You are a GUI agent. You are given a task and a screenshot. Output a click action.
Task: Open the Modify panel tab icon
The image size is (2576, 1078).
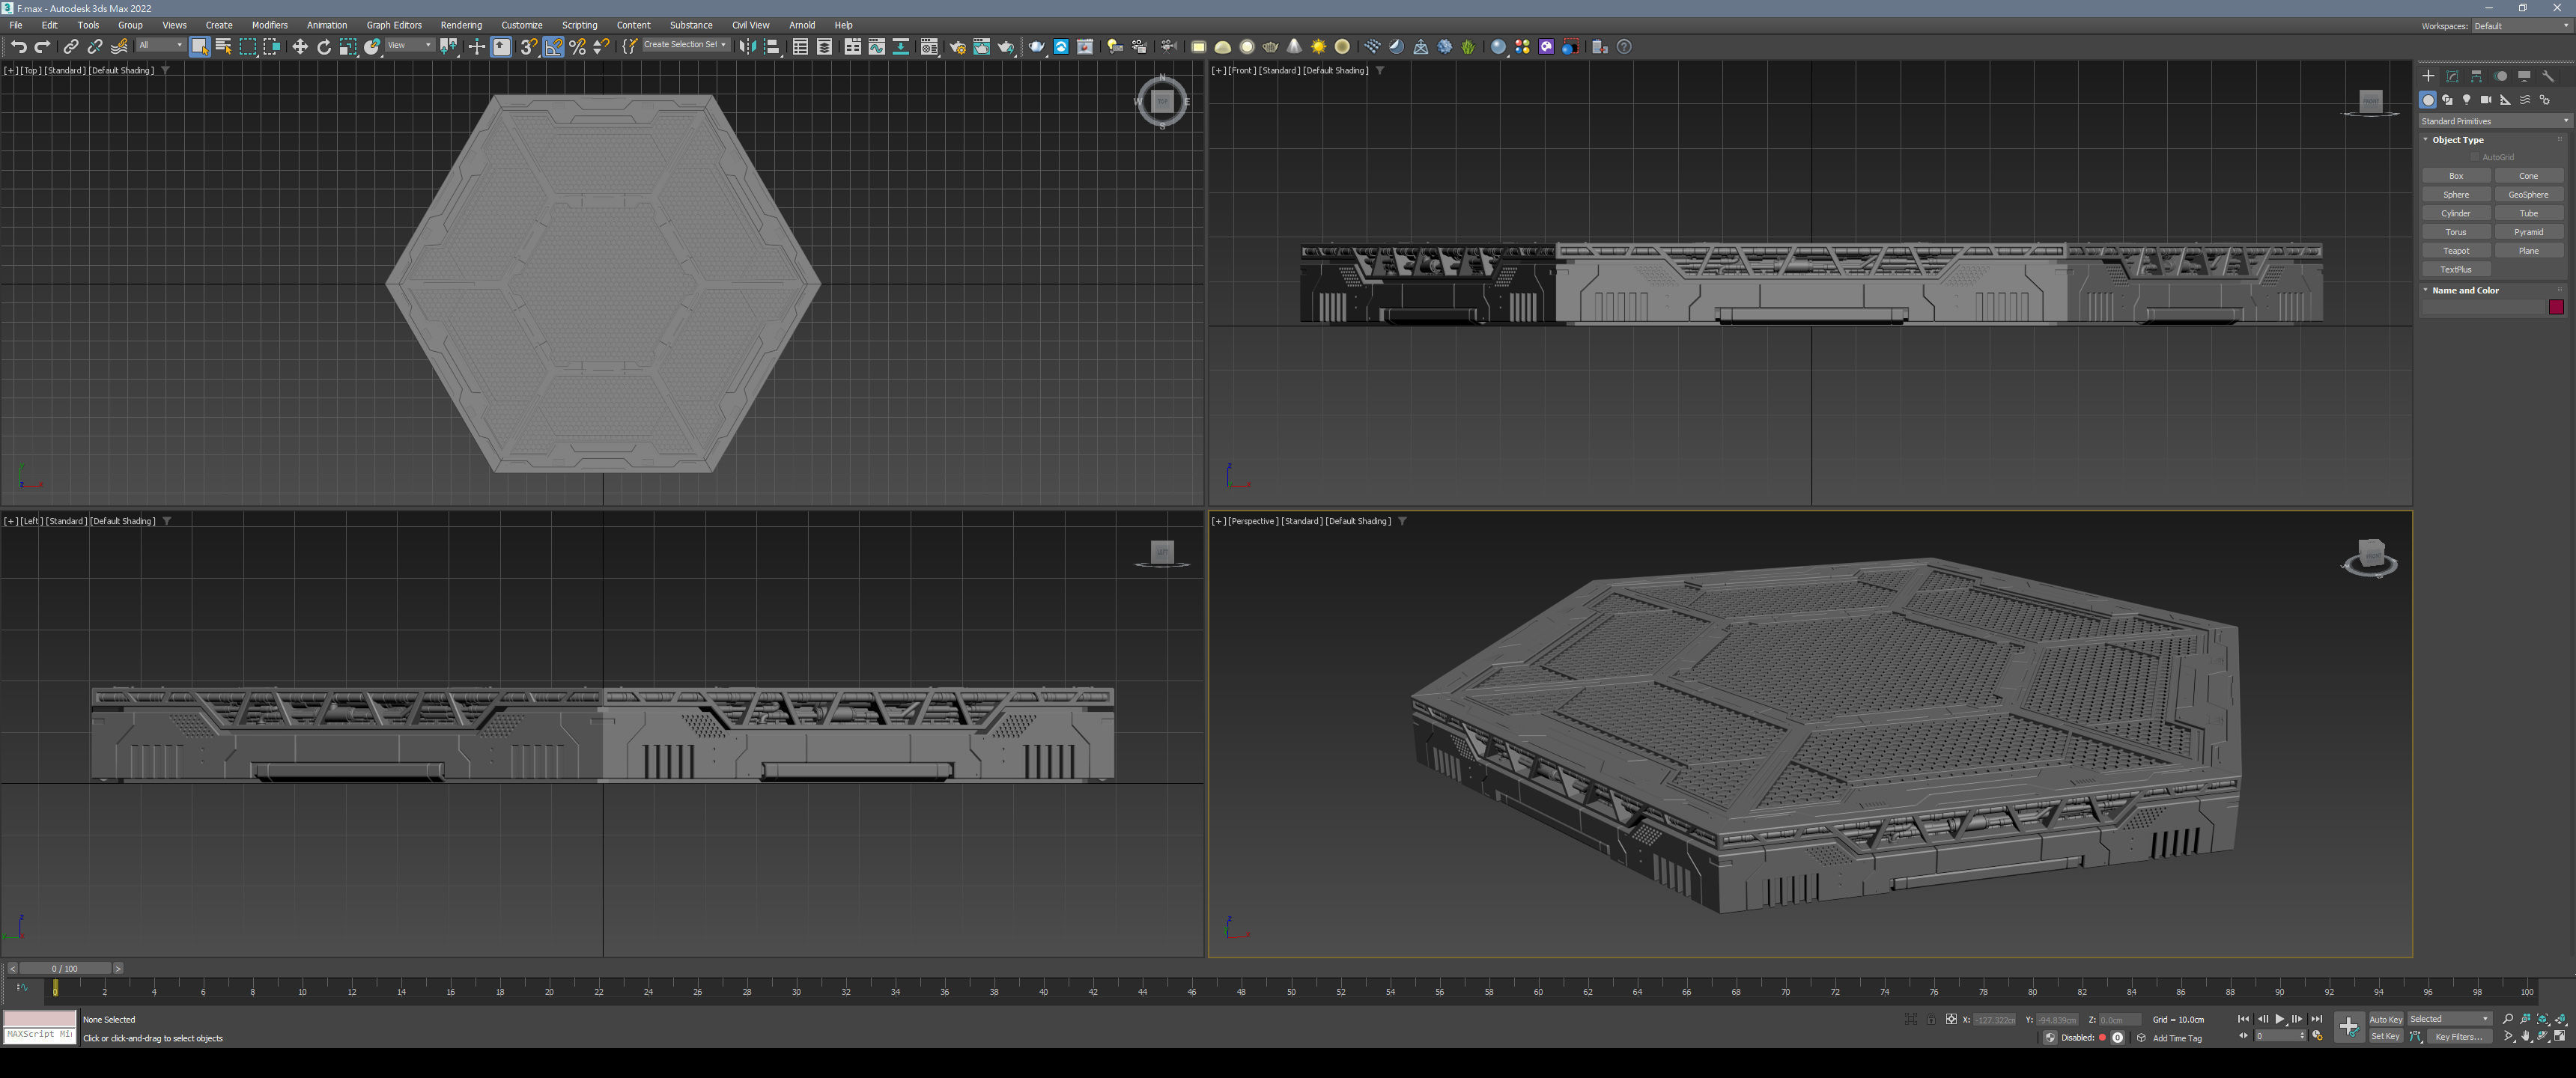tap(2452, 76)
